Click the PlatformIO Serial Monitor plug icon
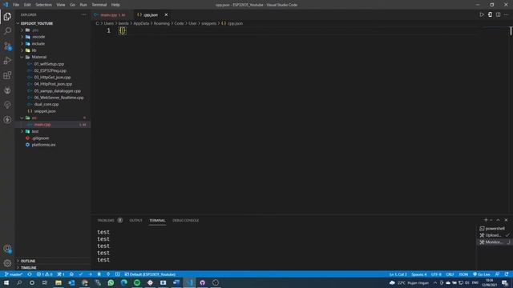The image size is (513, 288). click(108, 274)
